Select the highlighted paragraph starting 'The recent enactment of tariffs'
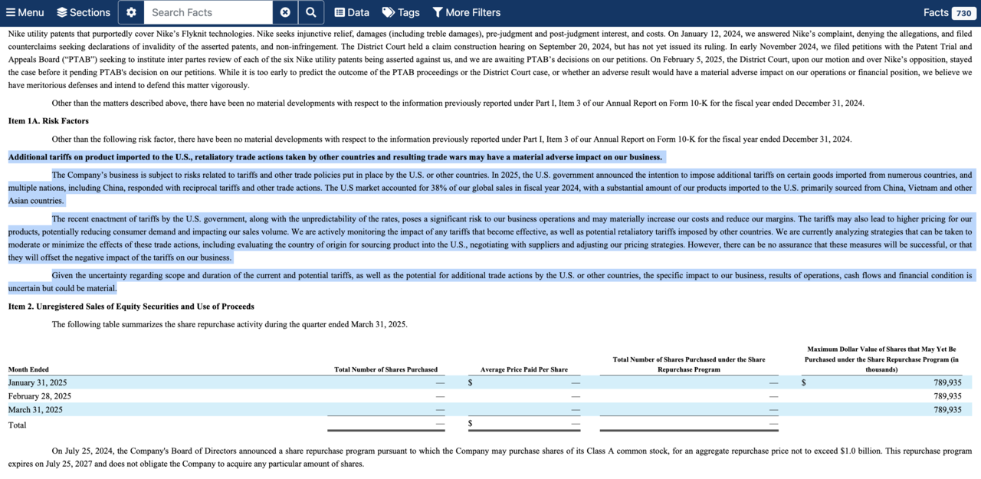The height and width of the screenshot is (479, 981). coord(490,238)
